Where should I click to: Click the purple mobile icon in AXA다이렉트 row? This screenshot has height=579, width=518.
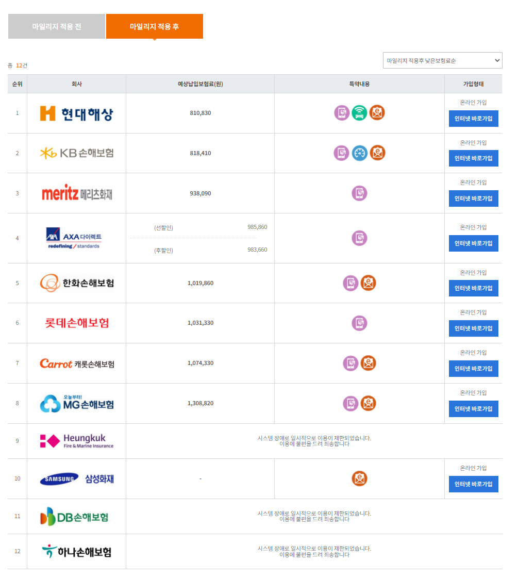pyautogui.click(x=359, y=238)
